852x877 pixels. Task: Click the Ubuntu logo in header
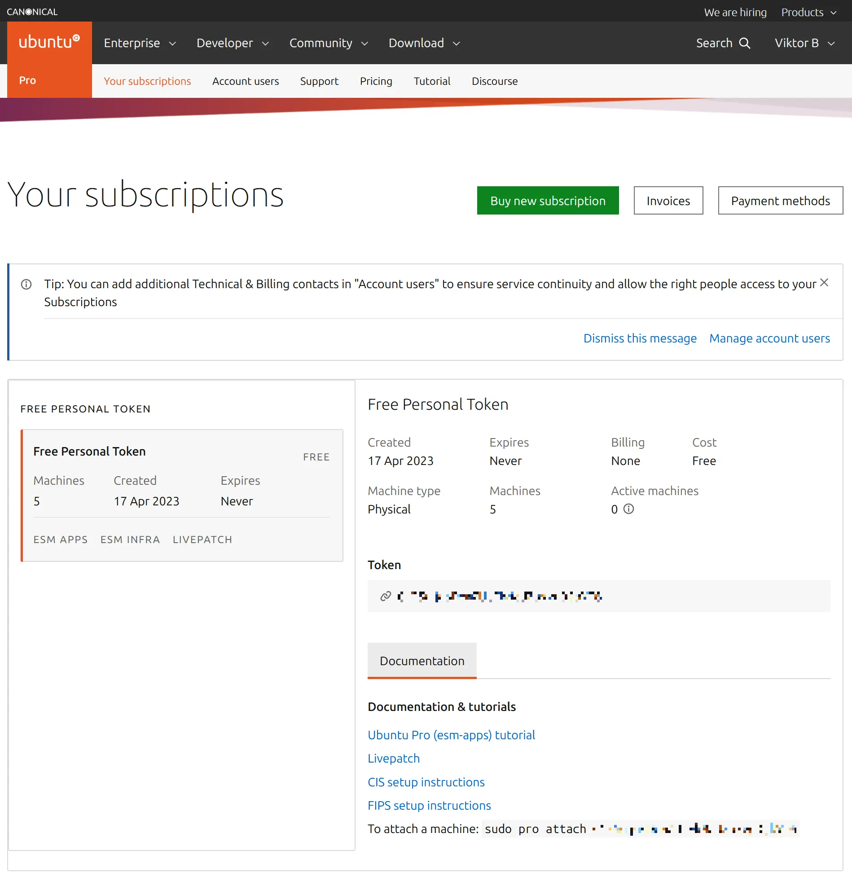[49, 42]
